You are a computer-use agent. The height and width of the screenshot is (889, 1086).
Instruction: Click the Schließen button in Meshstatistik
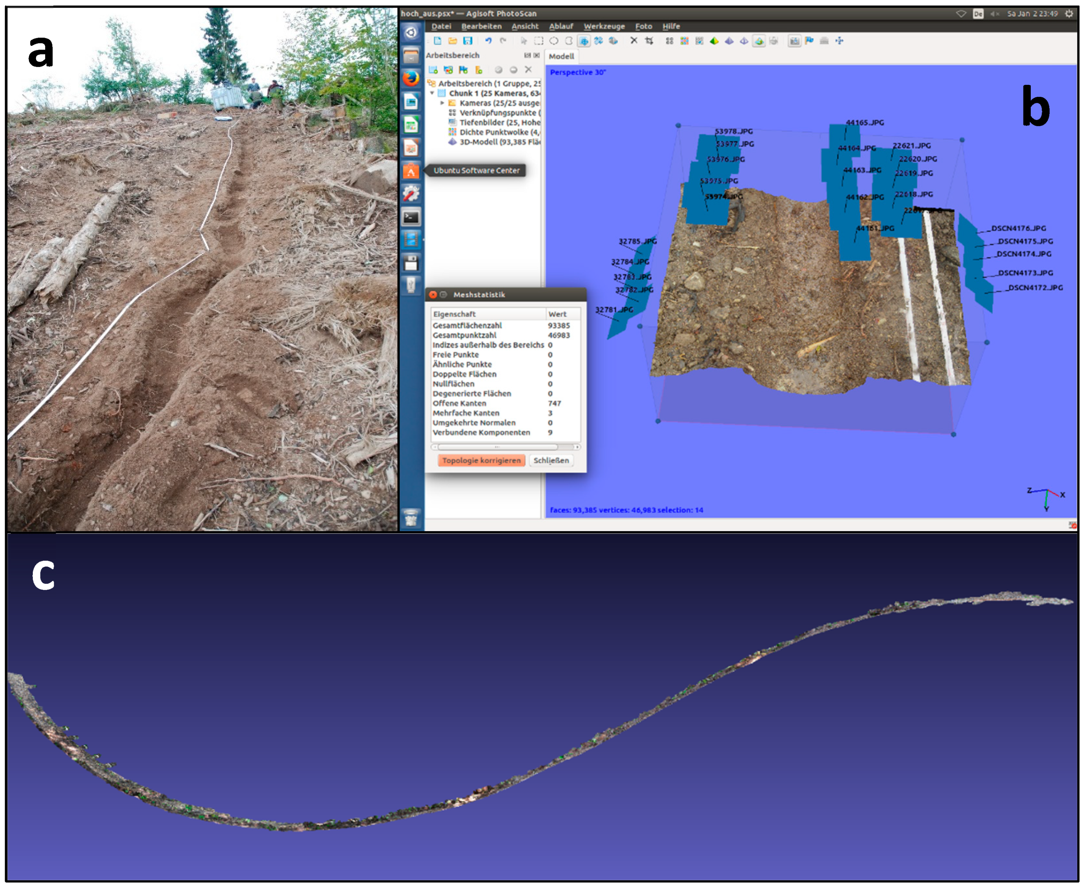pos(551,460)
